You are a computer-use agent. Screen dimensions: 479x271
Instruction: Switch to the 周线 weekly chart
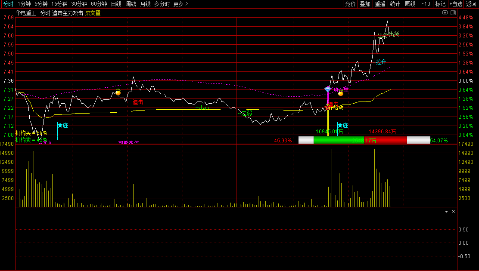tap(131, 4)
